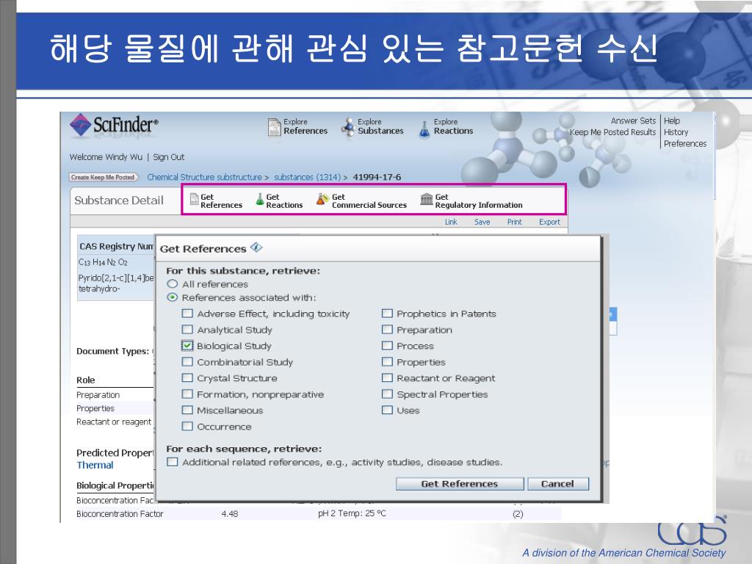Click the Save action link
752x564 pixels.
point(482,222)
